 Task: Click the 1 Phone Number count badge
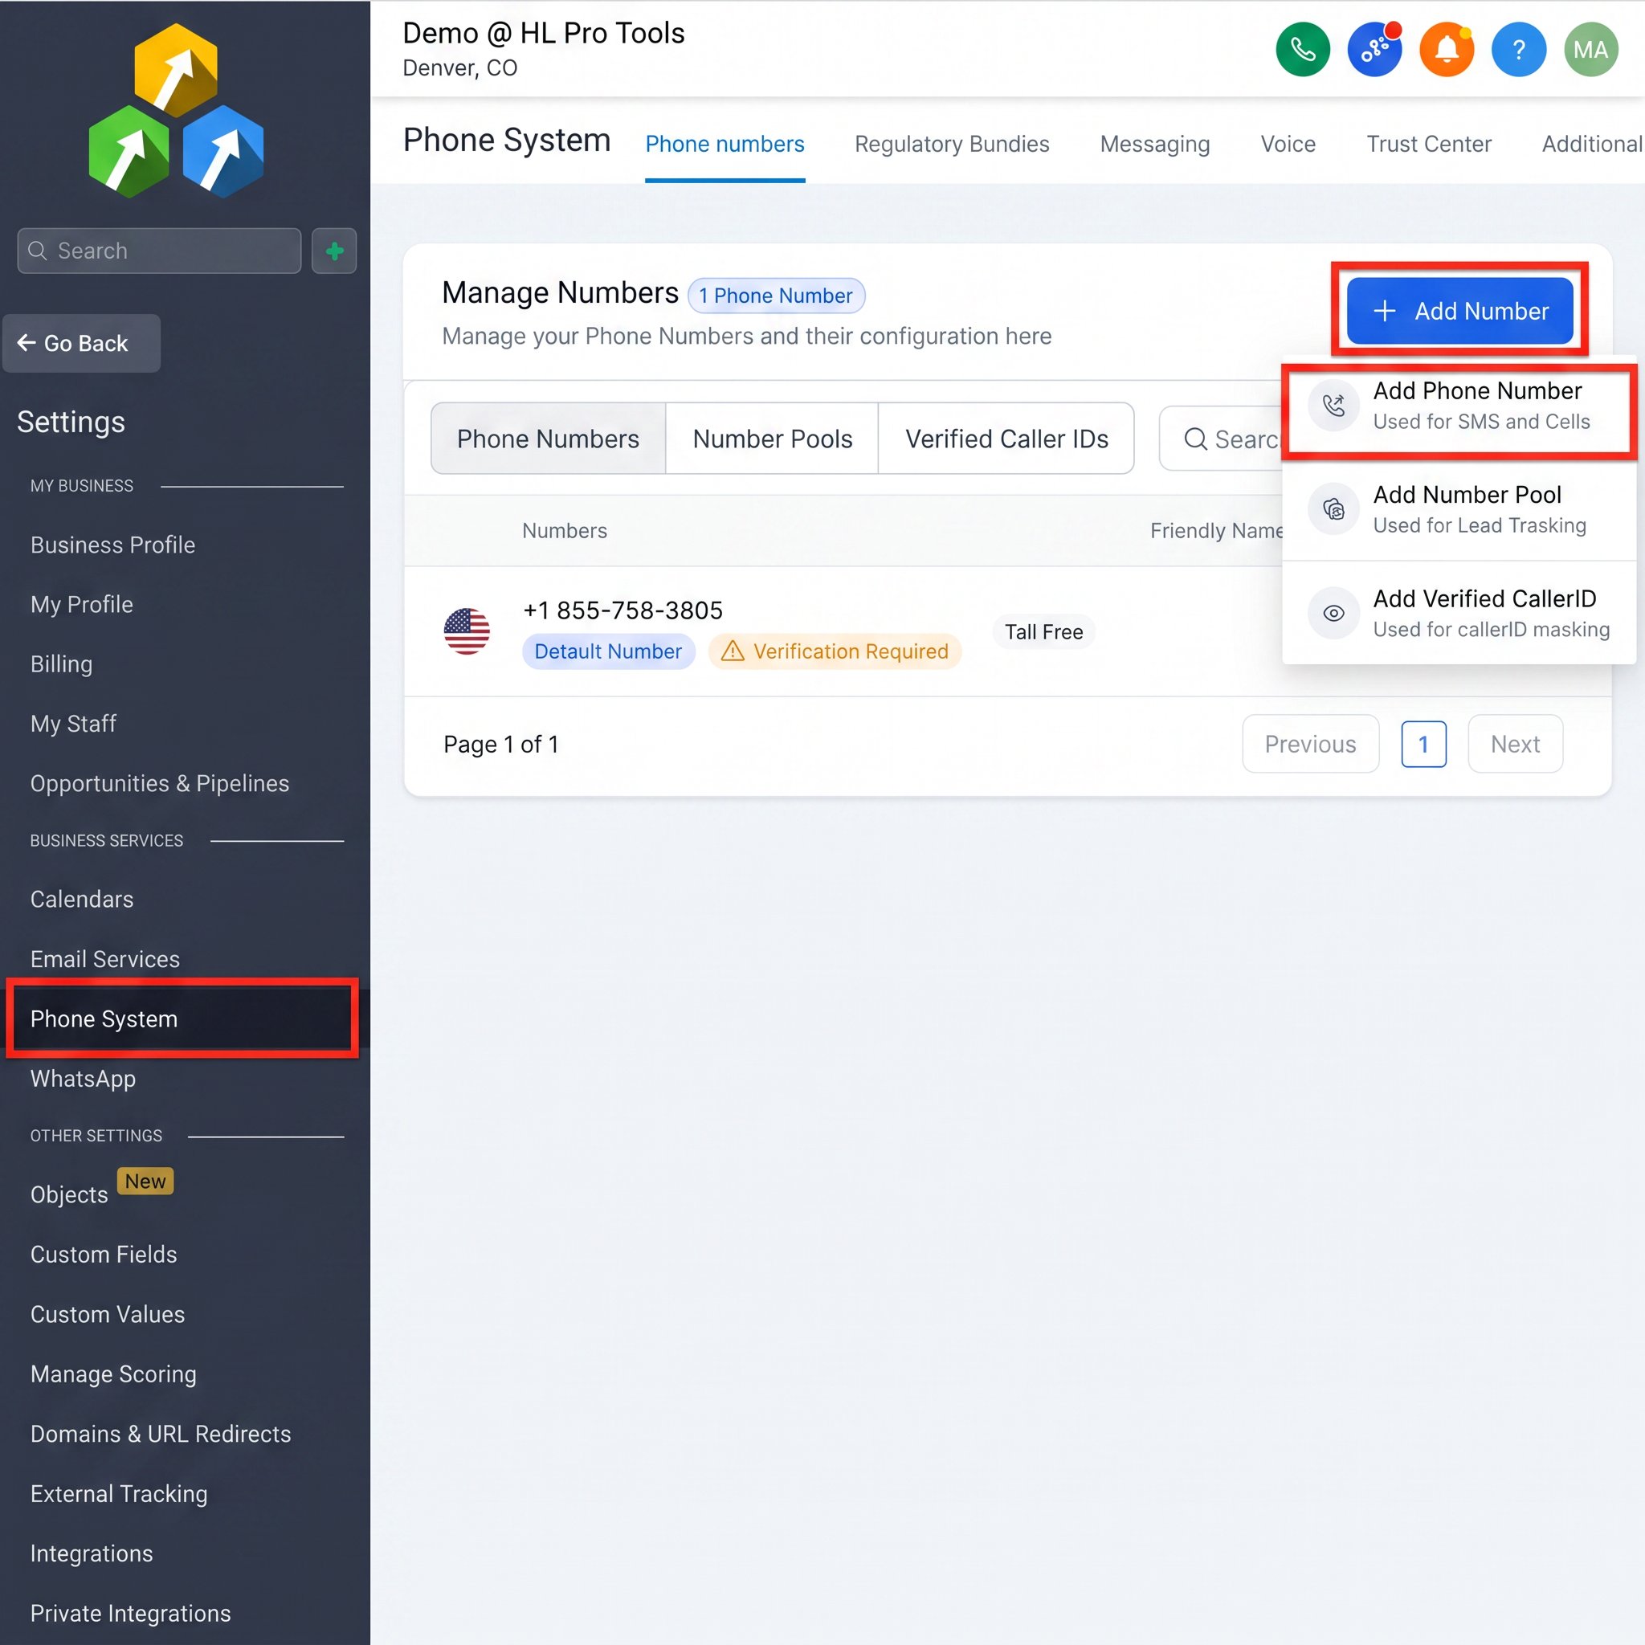pos(776,296)
